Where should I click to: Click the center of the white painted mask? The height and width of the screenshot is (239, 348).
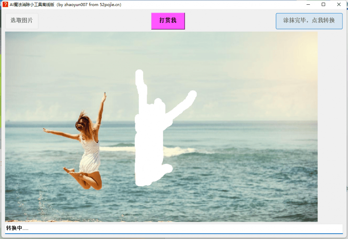(x=149, y=139)
